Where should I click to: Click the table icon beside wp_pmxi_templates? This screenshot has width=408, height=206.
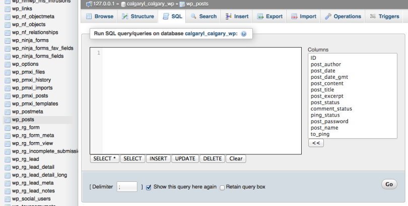click(8, 104)
